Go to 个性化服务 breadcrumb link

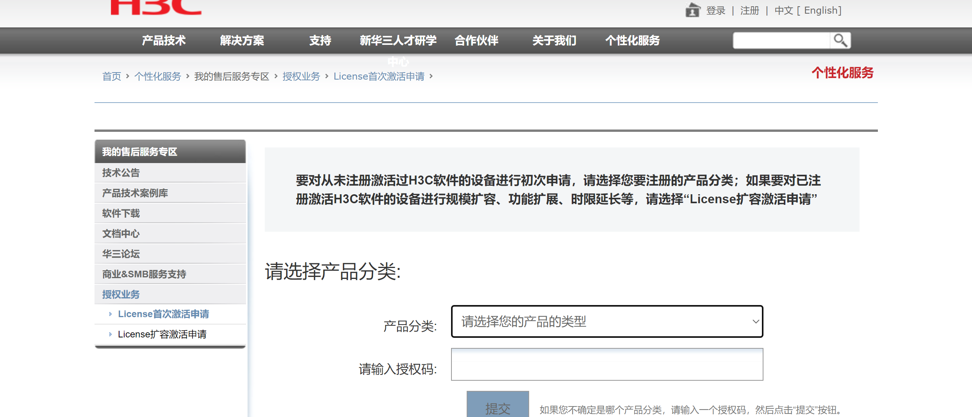coord(158,76)
